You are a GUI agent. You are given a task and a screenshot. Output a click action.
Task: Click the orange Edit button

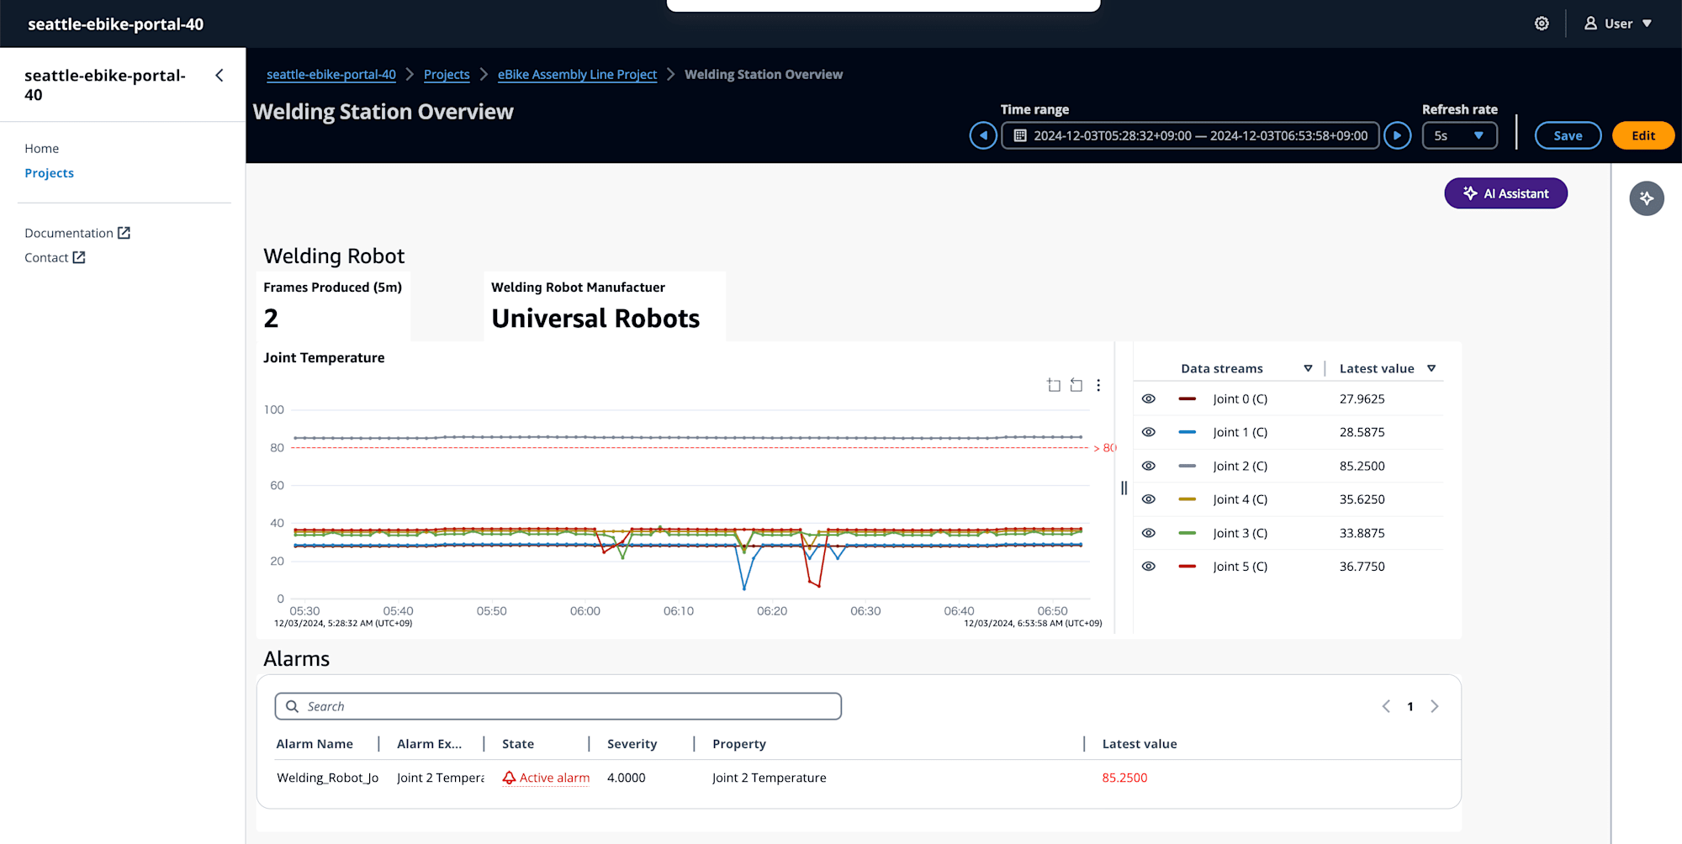(x=1643, y=135)
